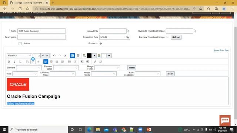Switch to source code editing mode

click(78, 56)
